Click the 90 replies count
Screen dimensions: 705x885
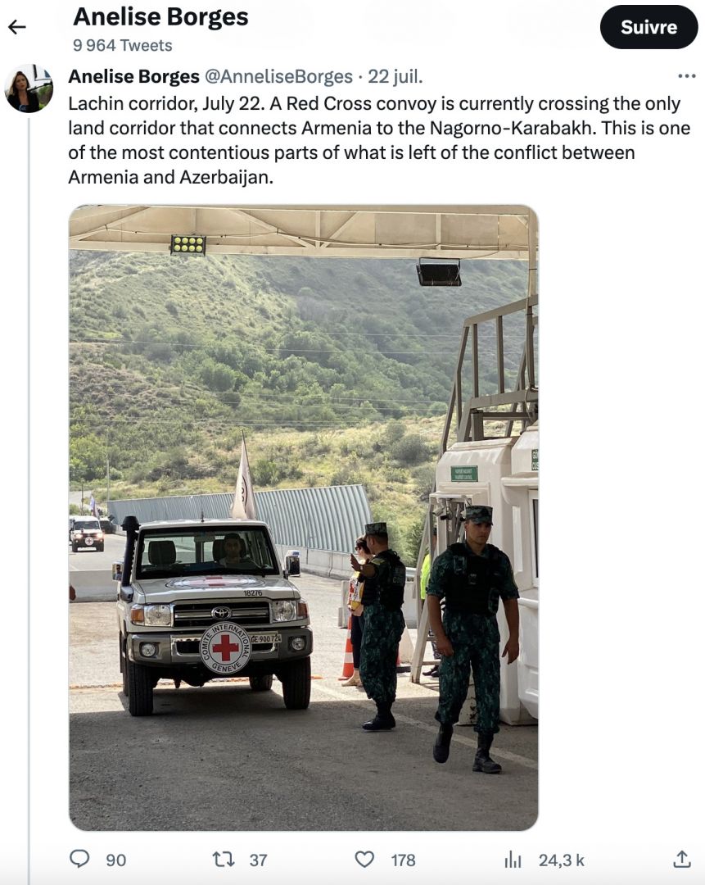pos(115,860)
